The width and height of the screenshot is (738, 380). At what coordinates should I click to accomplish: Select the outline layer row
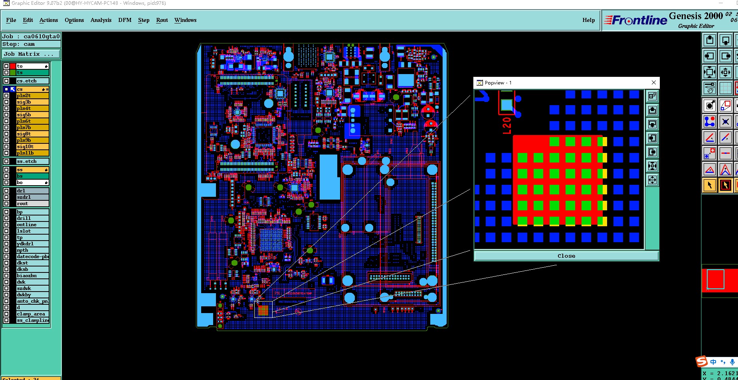[33, 225]
